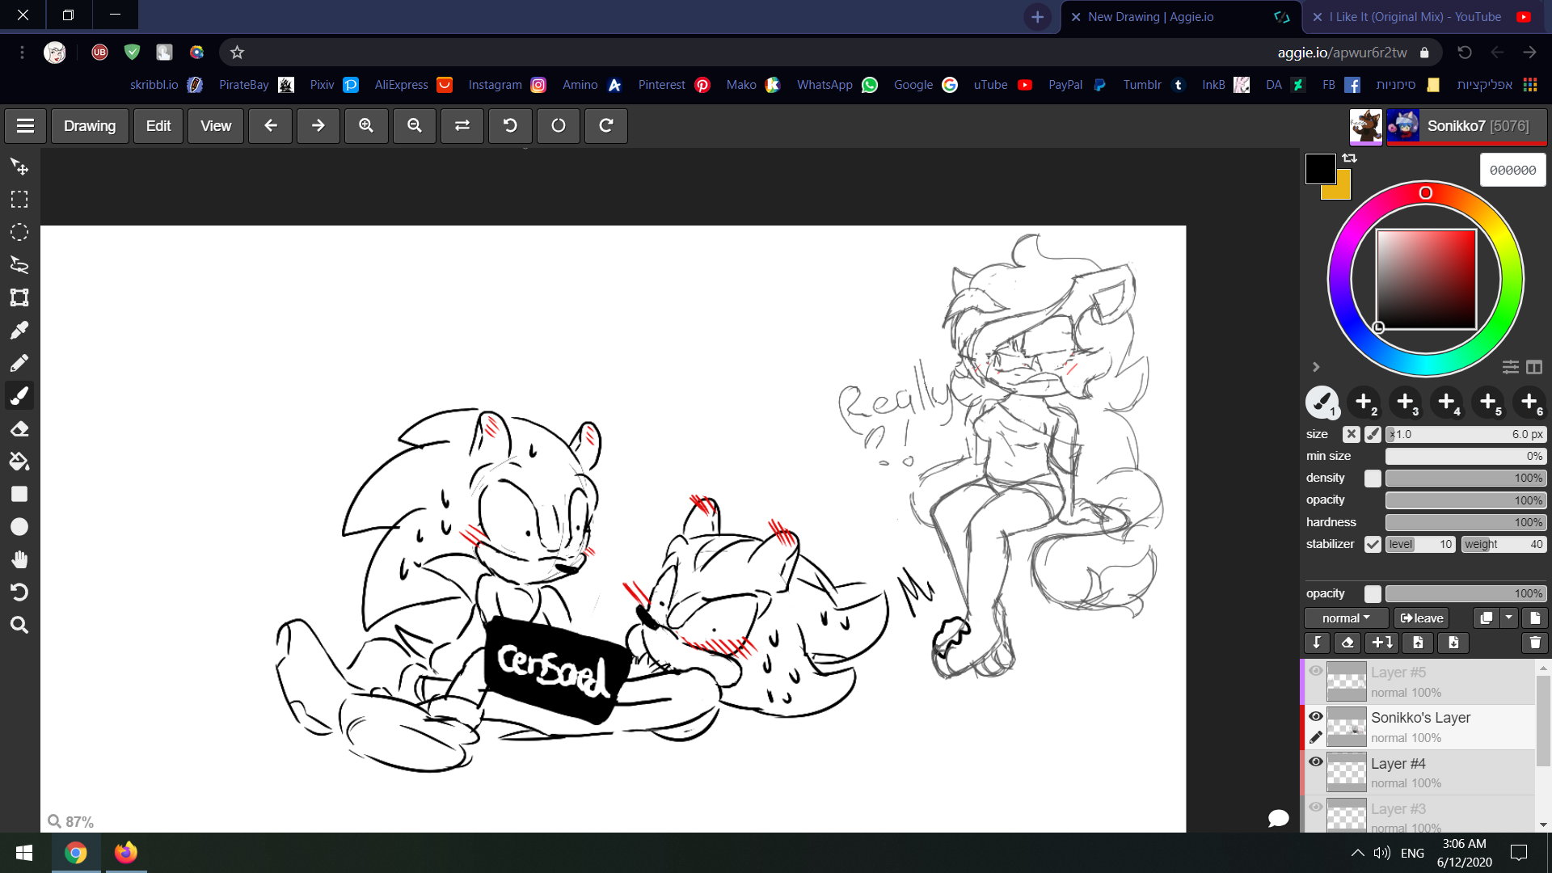Toggle the stabilizer checkbox
Image resolution: width=1552 pixels, height=873 pixels.
pyautogui.click(x=1373, y=544)
